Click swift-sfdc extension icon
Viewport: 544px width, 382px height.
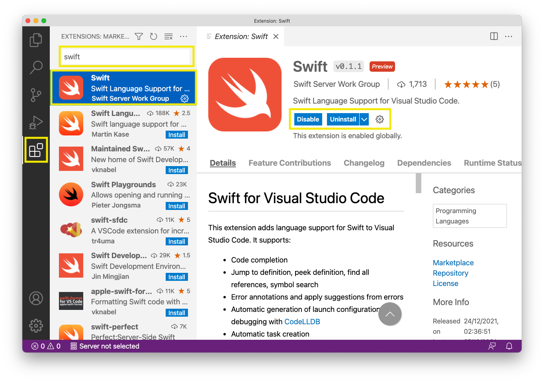point(71,230)
